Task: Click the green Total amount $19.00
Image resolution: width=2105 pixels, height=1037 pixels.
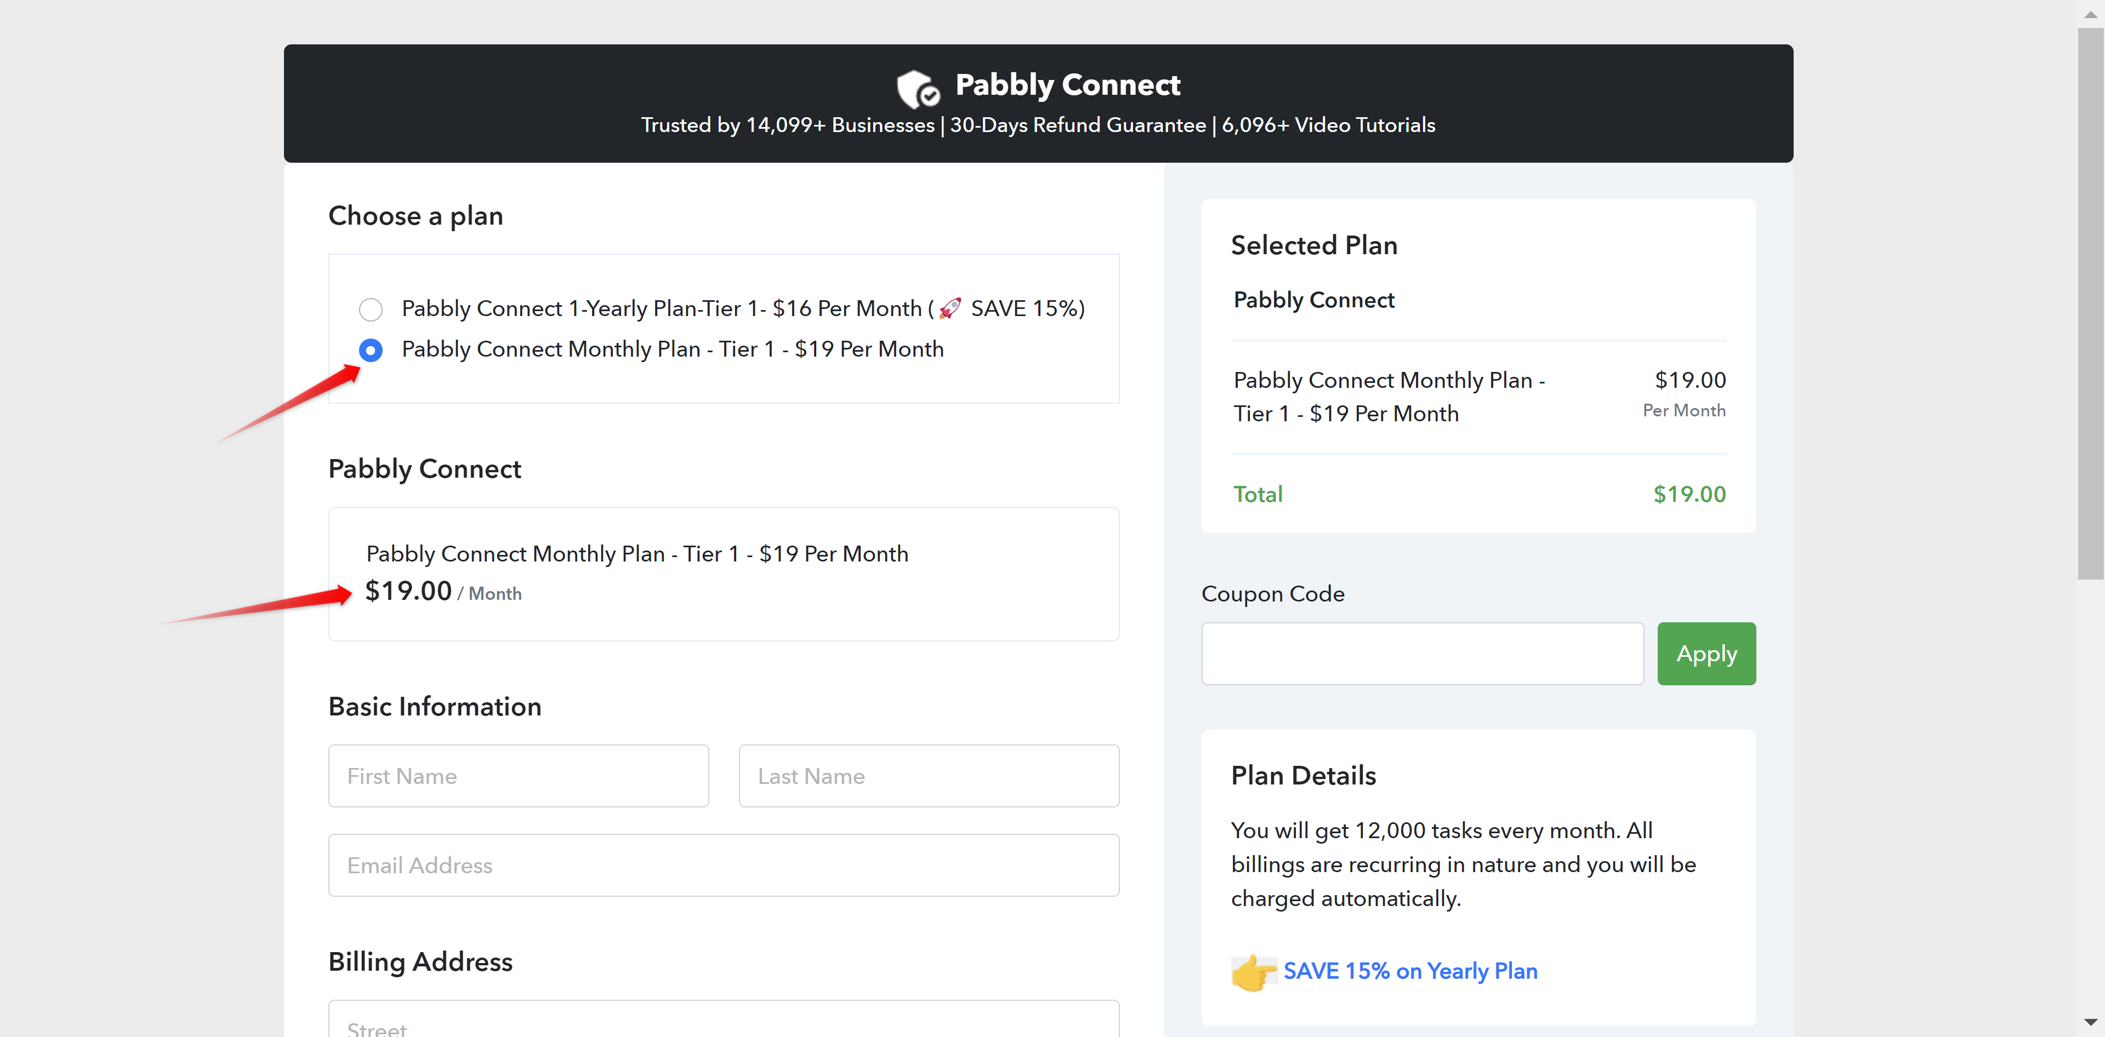Action: click(1689, 494)
